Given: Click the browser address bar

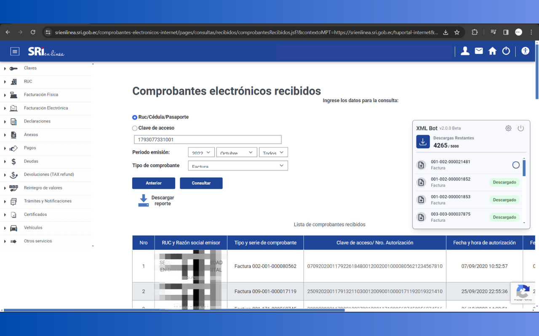Looking at the screenshot, I should point(246,32).
